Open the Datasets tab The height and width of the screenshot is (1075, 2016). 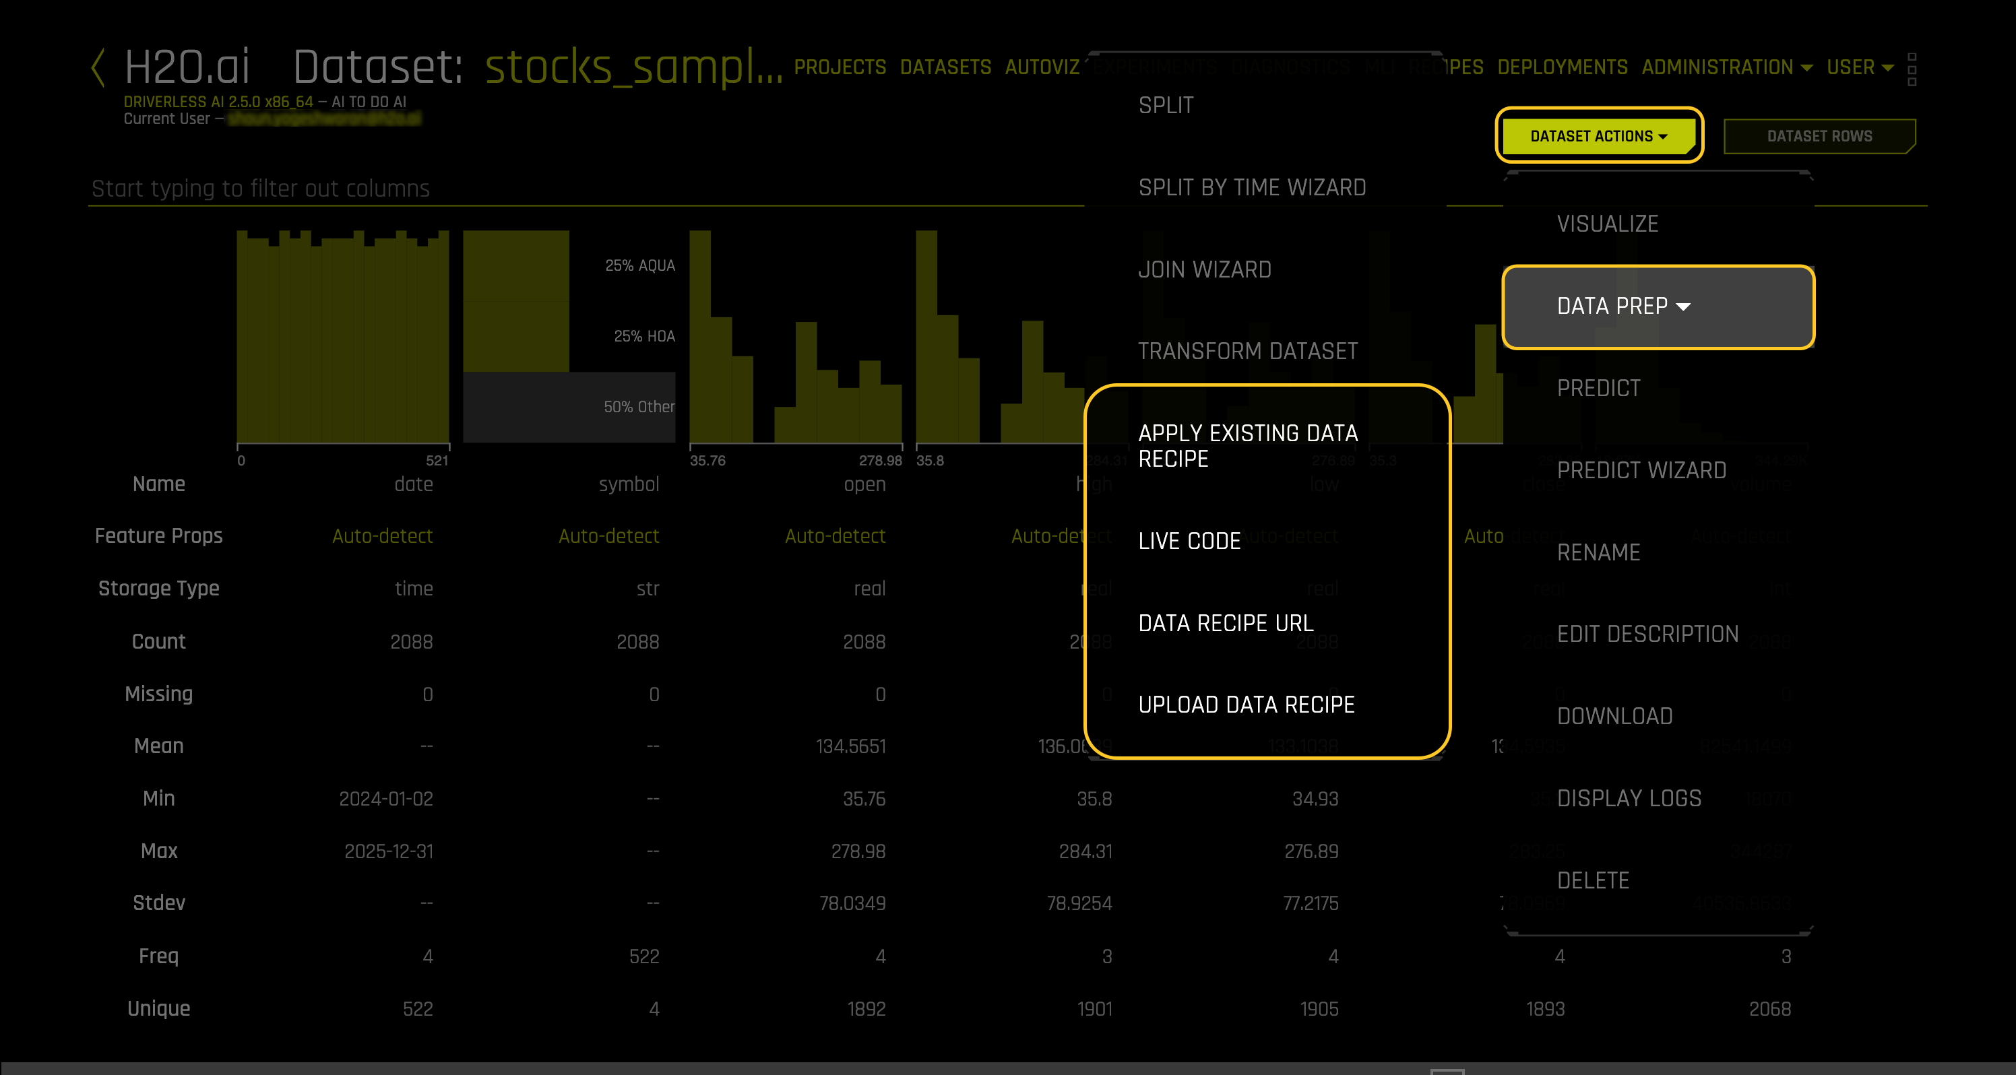coord(945,68)
